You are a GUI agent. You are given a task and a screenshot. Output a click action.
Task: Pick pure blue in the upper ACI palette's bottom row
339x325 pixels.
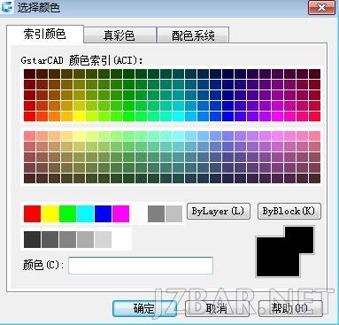click(228, 116)
